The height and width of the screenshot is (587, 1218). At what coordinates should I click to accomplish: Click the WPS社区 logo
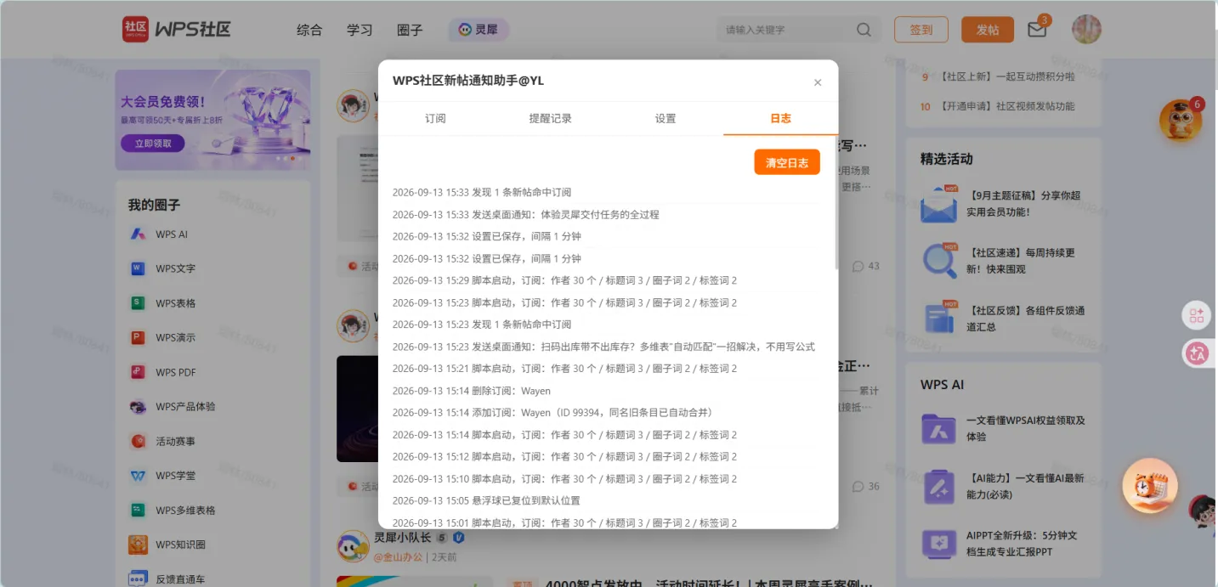(x=176, y=29)
